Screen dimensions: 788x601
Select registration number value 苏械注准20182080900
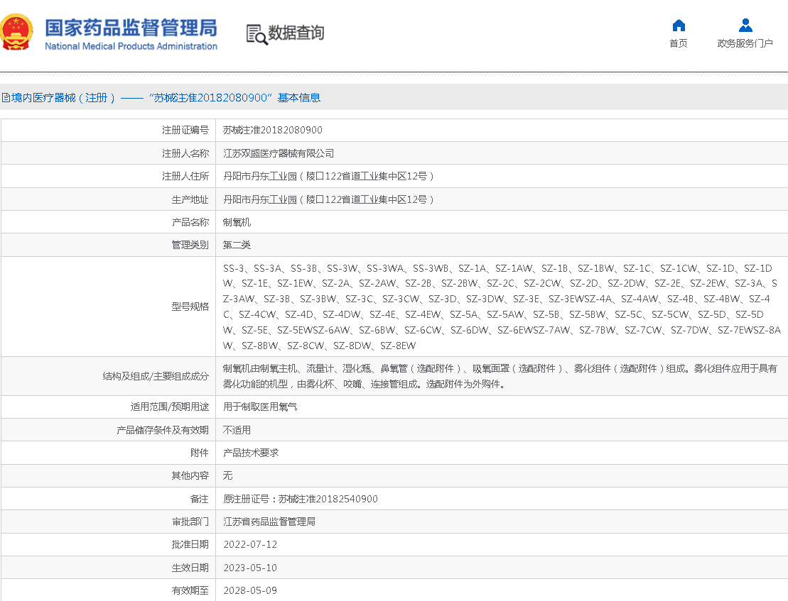point(272,131)
